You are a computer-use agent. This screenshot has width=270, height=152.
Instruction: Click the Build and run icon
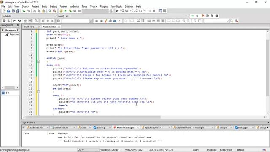(70, 11)
